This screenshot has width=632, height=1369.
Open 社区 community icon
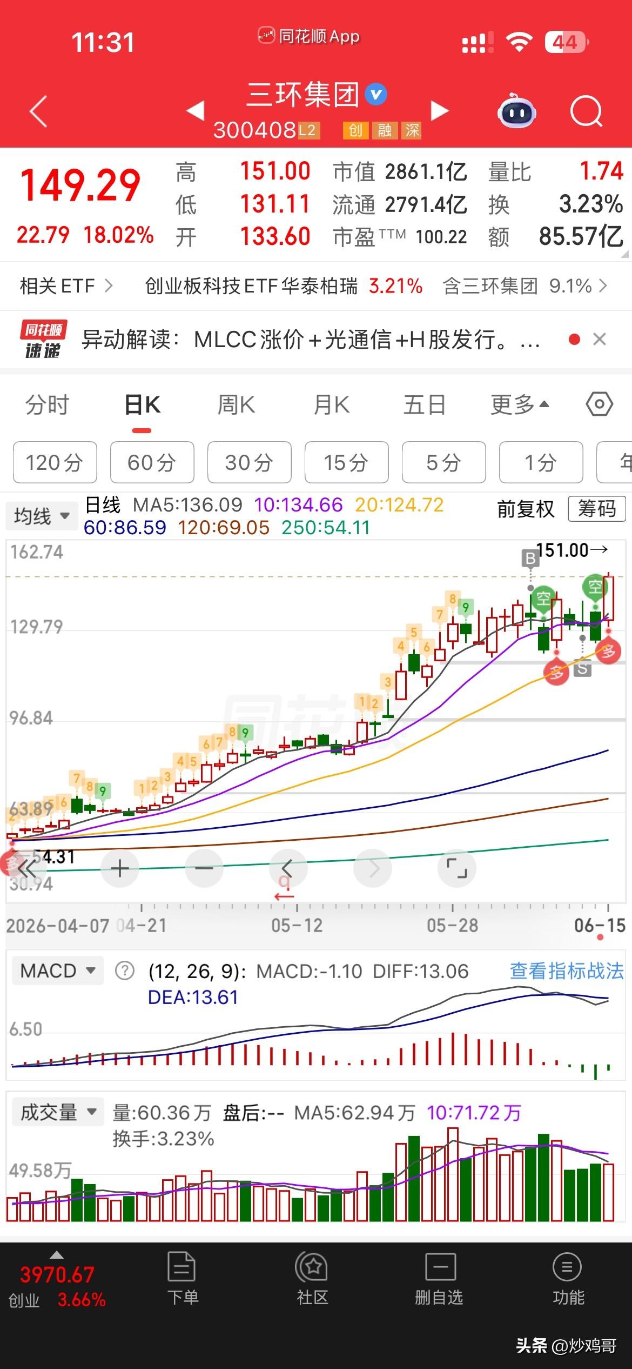coord(312,1278)
